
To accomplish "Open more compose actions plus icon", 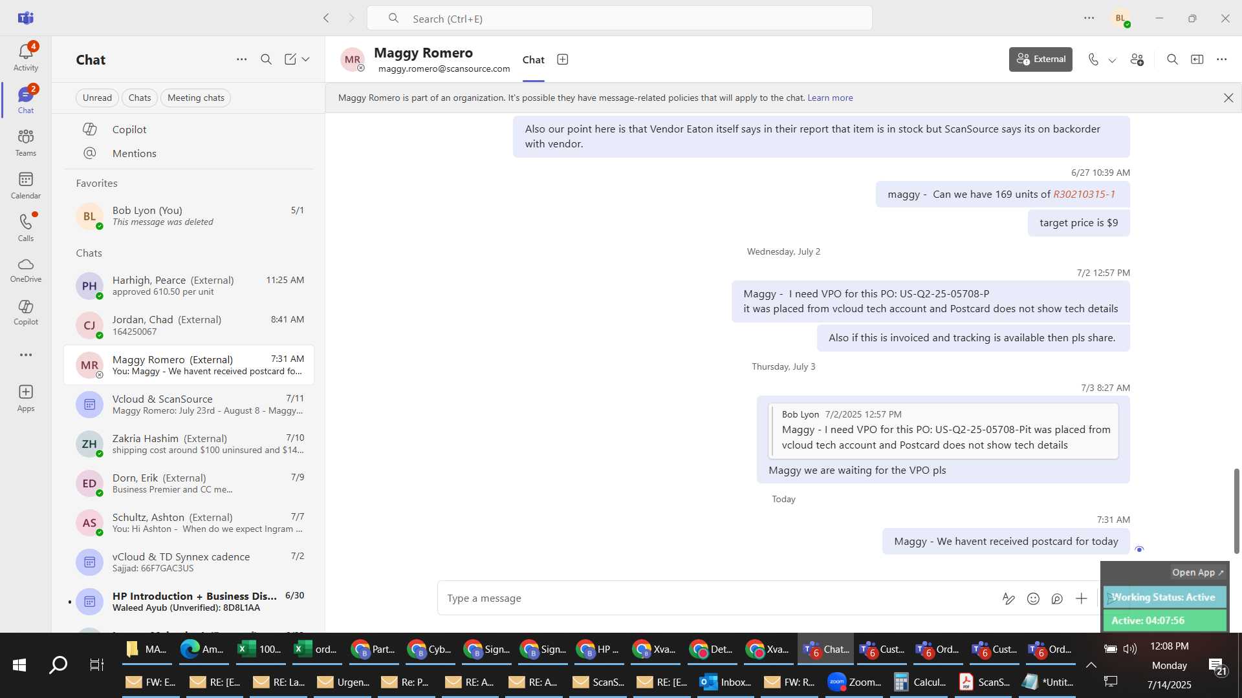I will (1082, 598).
